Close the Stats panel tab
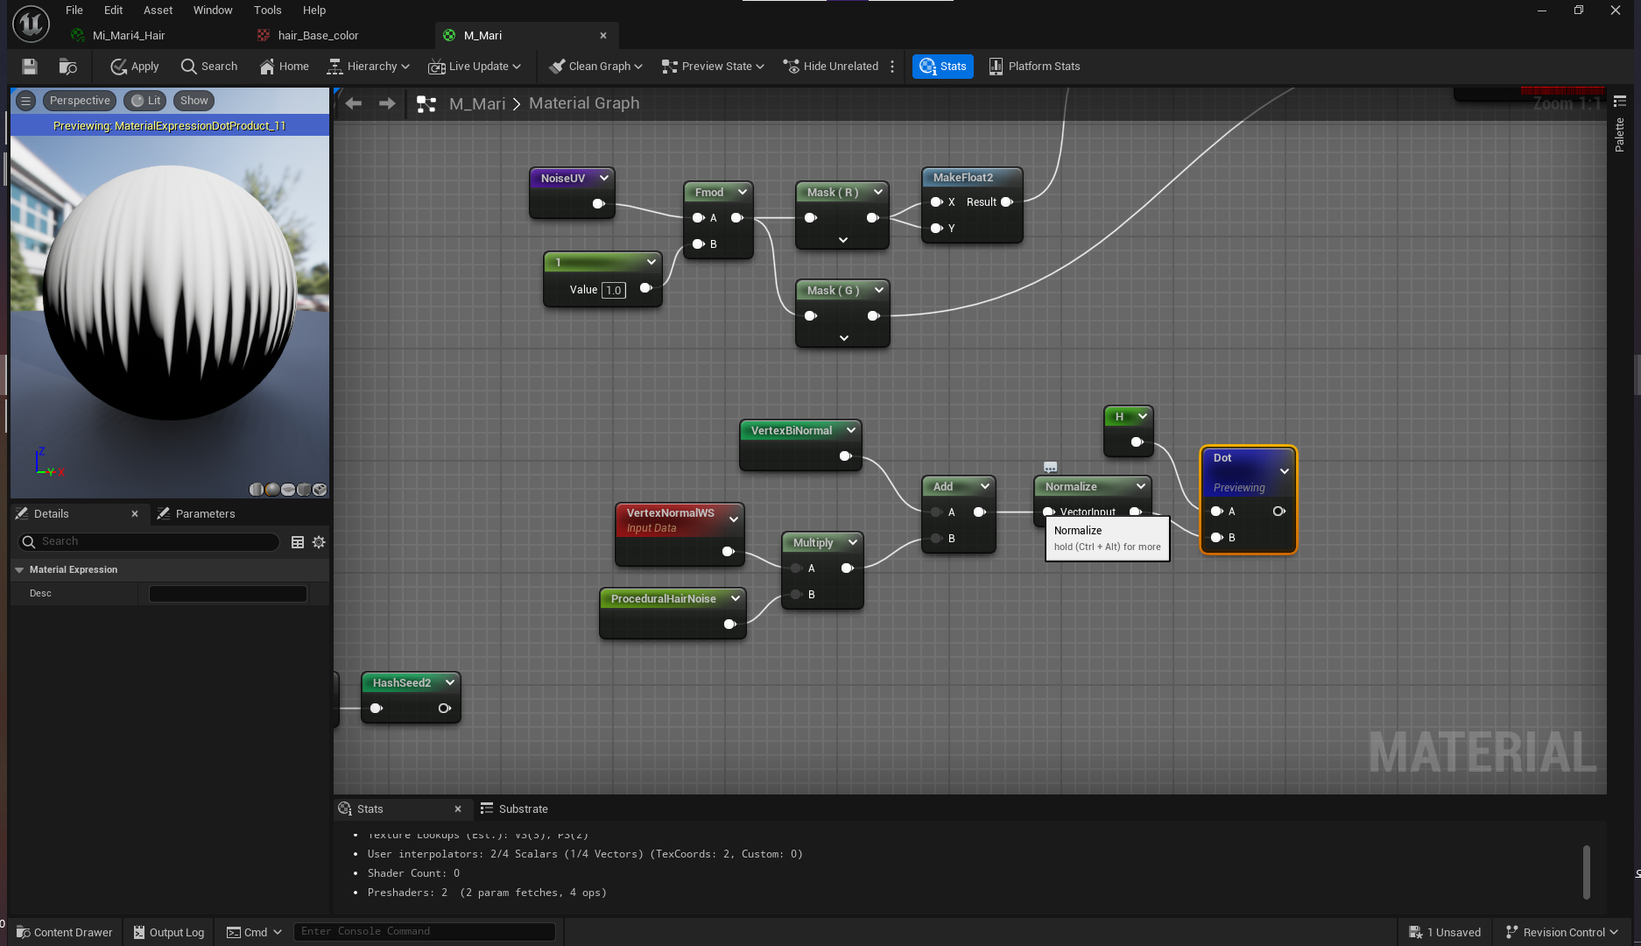Screen dimensions: 1641x946 (458, 809)
